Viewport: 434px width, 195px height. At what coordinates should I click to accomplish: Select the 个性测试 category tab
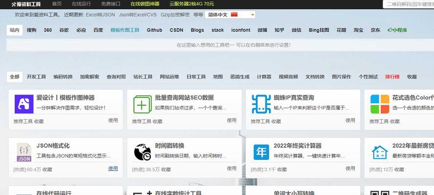368,77
